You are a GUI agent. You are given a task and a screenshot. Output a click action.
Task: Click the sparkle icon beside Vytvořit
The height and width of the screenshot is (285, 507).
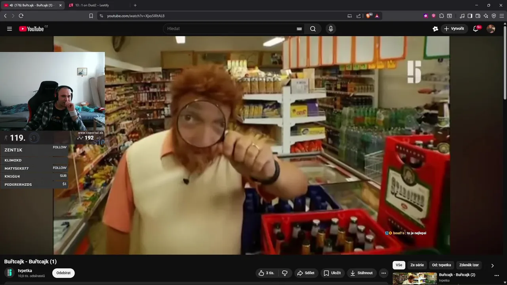click(435, 28)
